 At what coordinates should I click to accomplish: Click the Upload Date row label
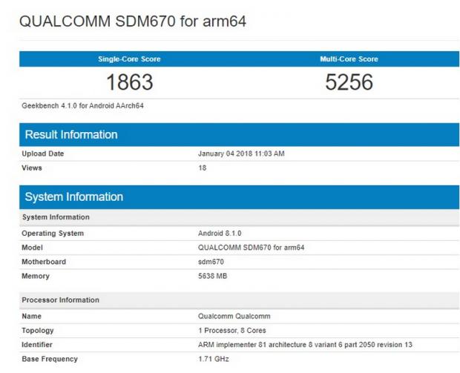click(x=43, y=154)
